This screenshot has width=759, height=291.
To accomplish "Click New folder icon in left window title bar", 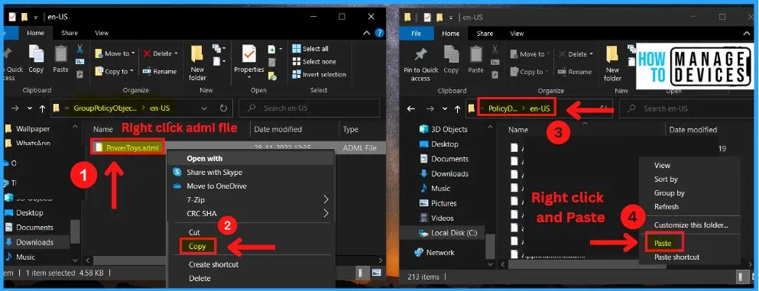I will (x=24, y=17).
